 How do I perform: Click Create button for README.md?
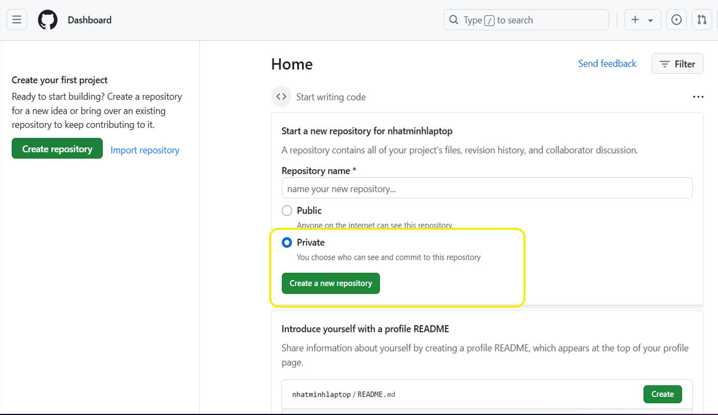[x=662, y=394]
